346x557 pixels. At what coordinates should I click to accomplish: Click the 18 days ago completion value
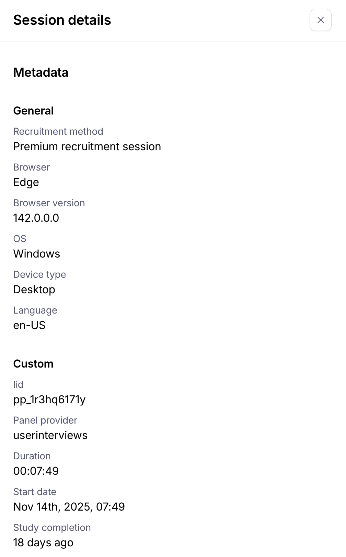(43, 543)
